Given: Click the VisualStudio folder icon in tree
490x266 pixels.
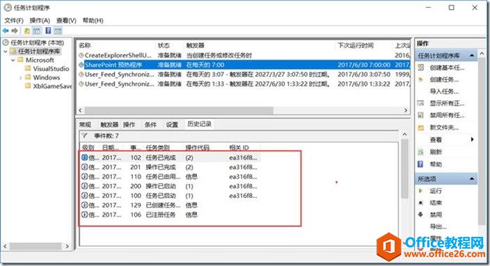Looking at the screenshot, I should [28, 68].
